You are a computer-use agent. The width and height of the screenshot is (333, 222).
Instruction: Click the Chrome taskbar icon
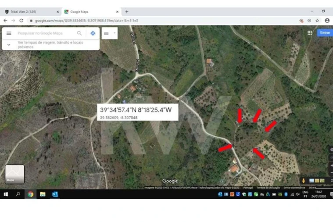(x=30, y=194)
